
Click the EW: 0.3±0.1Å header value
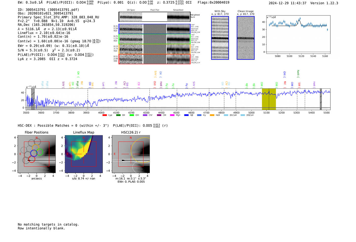[30, 3]
